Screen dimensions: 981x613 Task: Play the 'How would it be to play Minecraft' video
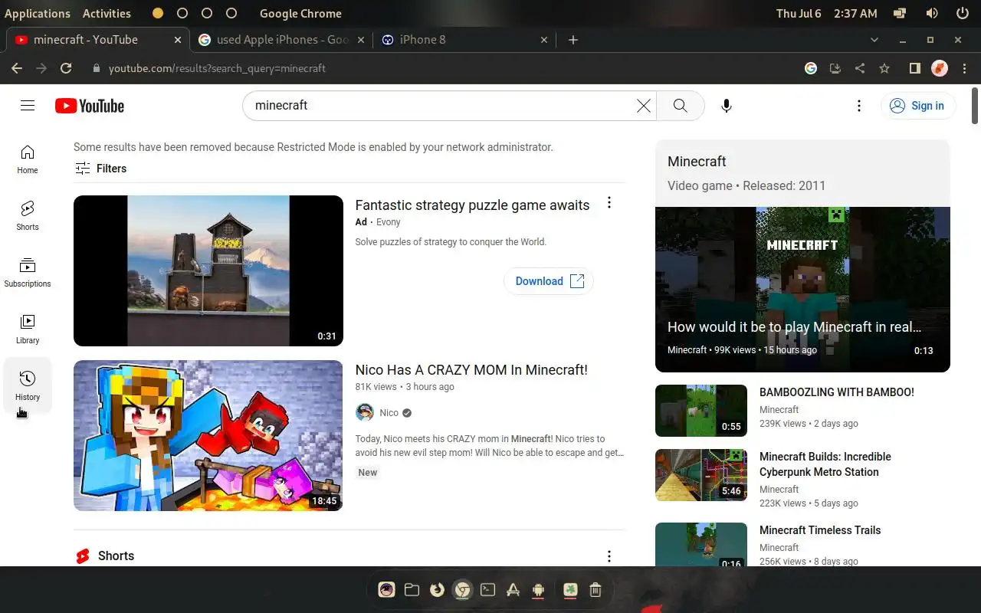(x=802, y=290)
